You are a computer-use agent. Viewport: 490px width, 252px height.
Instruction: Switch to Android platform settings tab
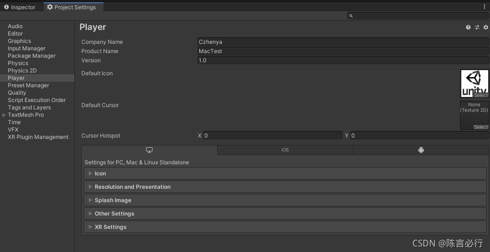click(421, 150)
